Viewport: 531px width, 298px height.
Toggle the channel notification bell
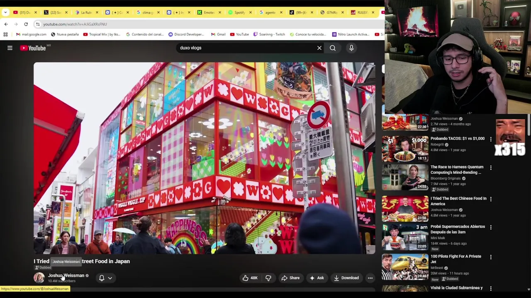(102, 278)
